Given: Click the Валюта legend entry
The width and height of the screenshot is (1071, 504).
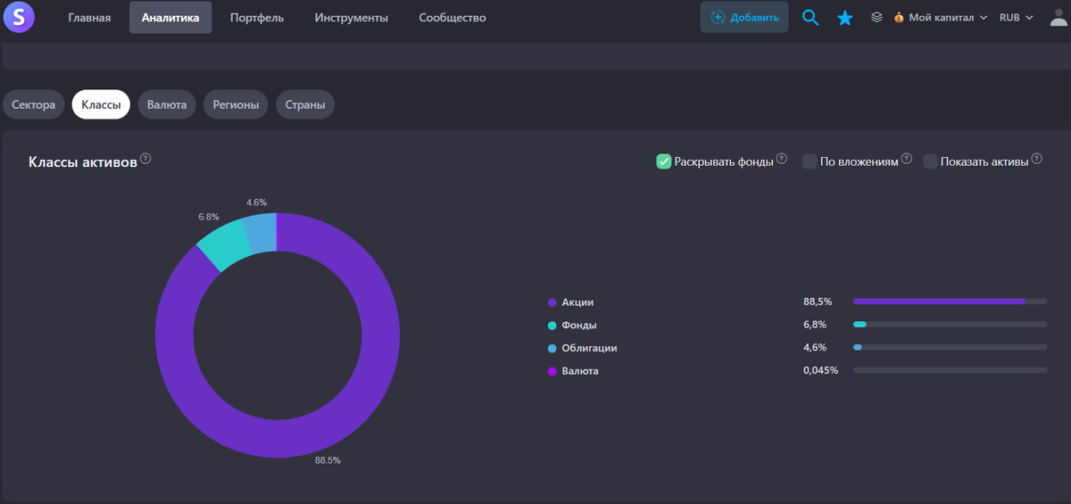Looking at the screenshot, I should pyautogui.click(x=580, y=370).
